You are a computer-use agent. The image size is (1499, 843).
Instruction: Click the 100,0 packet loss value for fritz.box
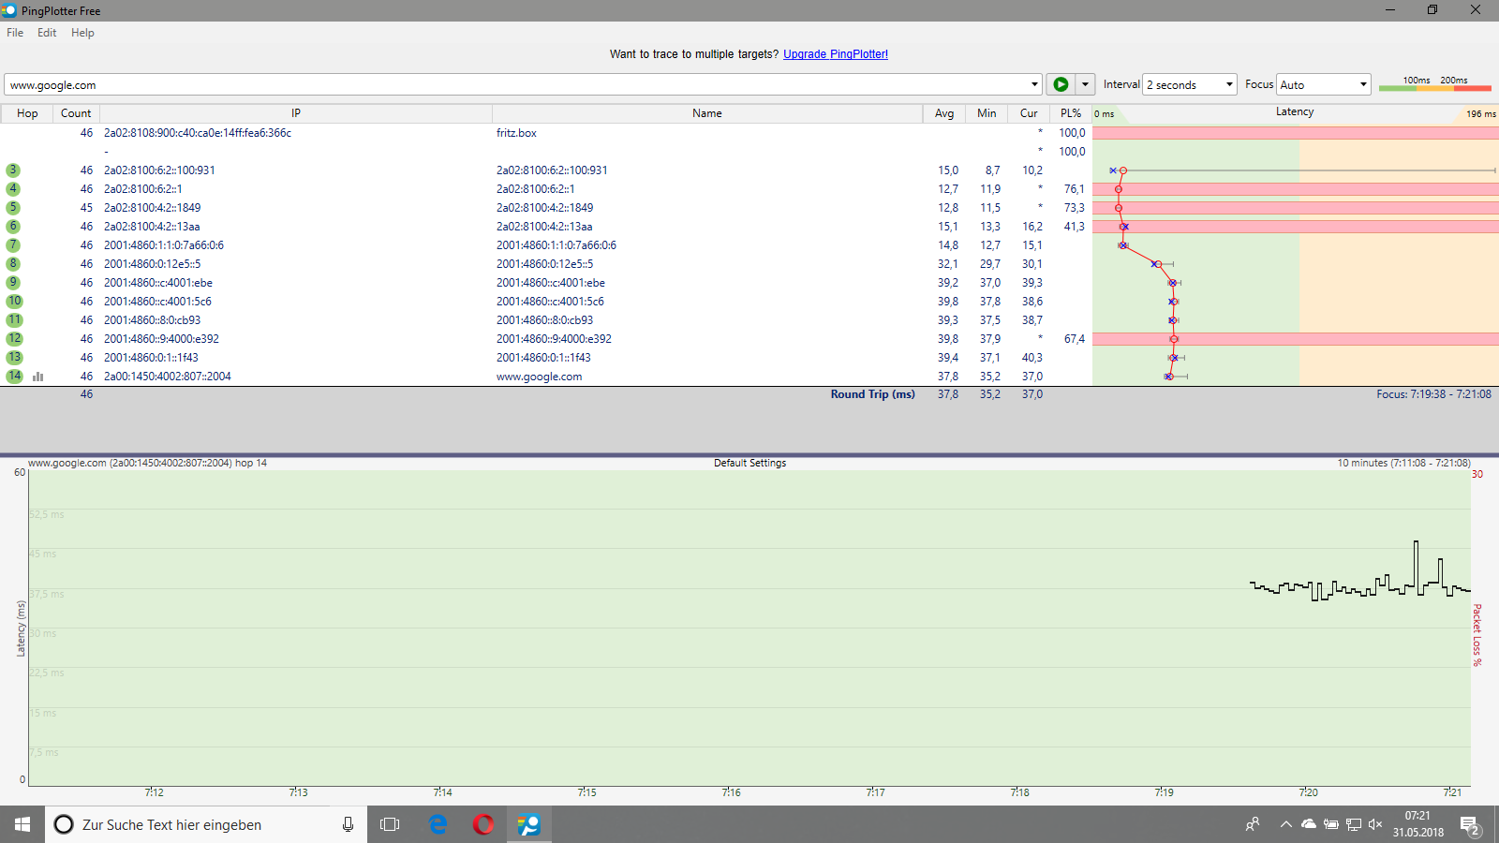pyautogui.click(x=1072, y=133)
